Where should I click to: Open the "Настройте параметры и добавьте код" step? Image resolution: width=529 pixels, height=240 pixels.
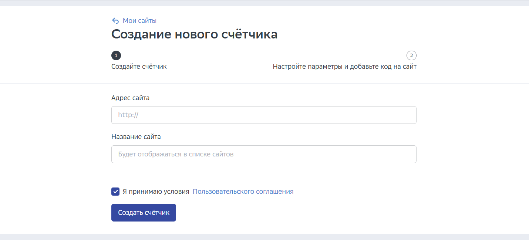point(345,66)
